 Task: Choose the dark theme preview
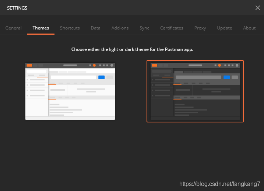[195, 91]
